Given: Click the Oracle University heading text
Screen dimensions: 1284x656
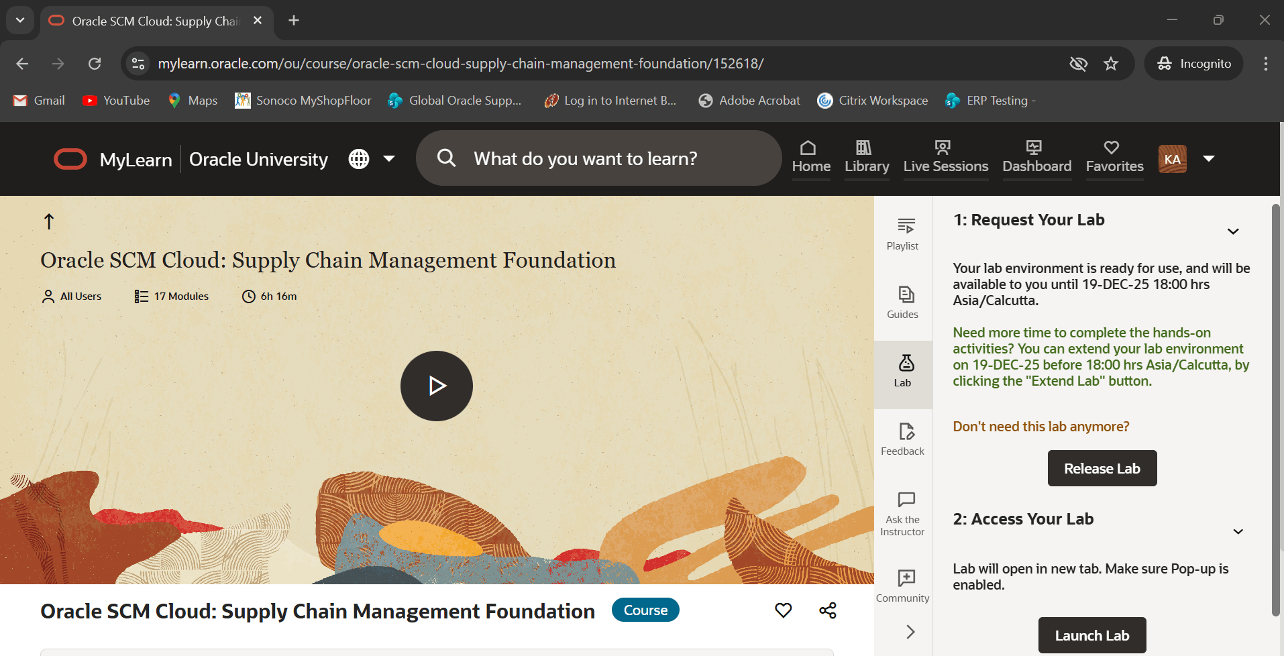Looking at the screenshot, I should (x=258, y=159).
